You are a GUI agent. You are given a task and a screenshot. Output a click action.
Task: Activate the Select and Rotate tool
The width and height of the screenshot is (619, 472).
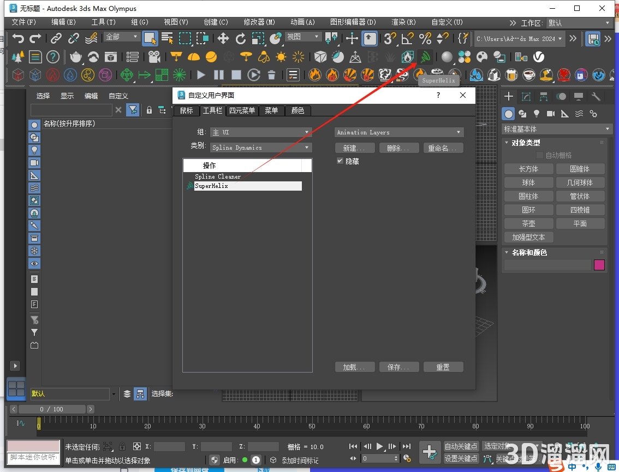coord(240,38)
